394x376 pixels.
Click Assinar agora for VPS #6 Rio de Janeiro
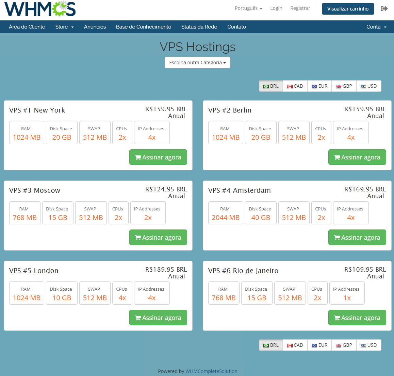(357, 318)
